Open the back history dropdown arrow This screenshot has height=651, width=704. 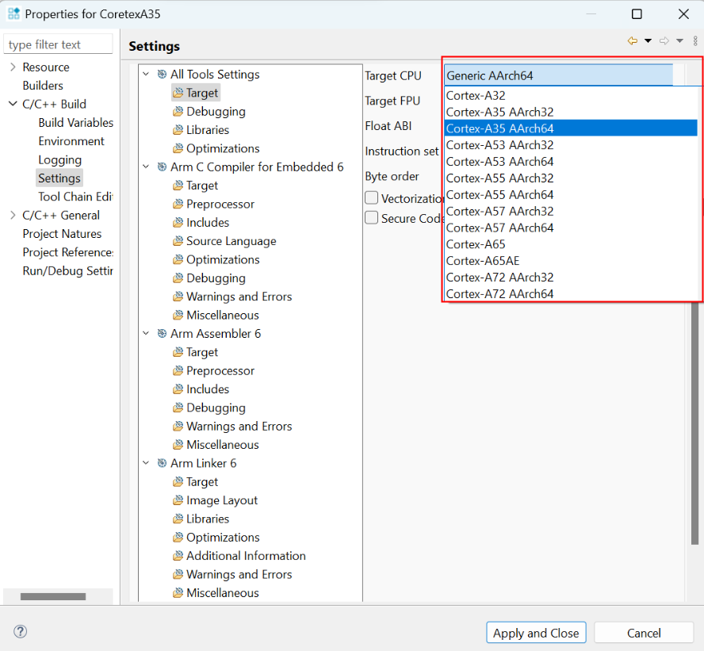[648, 41]
